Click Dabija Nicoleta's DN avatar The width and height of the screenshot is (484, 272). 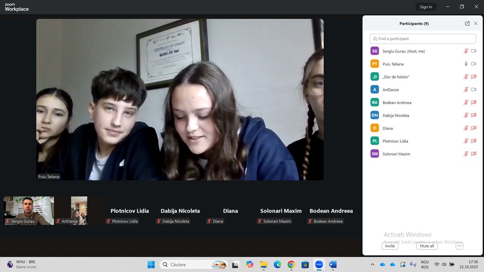pyautogui.click(x=375, y=115)
